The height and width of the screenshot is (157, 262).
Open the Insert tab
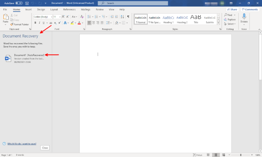click(28, 9)
